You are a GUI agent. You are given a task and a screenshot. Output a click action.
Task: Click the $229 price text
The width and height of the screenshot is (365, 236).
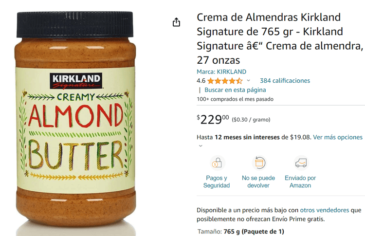[213, 119]
